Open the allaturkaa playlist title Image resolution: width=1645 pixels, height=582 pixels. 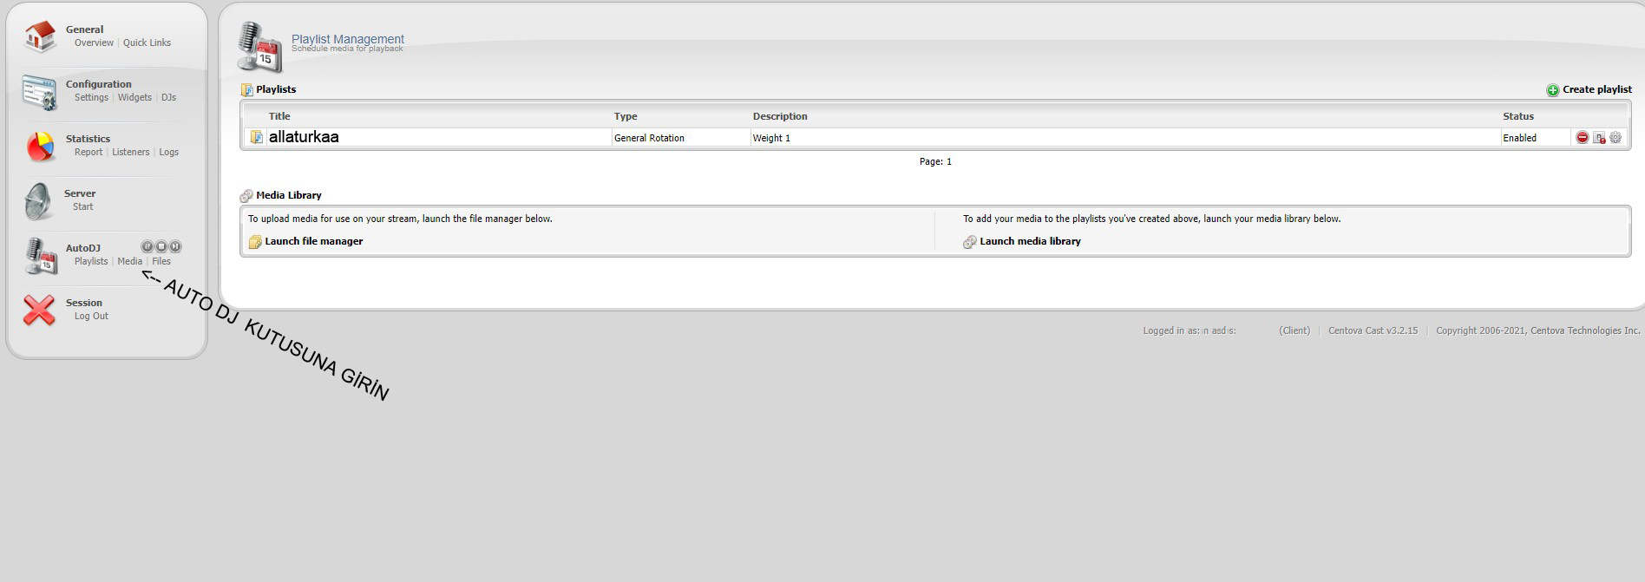[x=304, y=137]
